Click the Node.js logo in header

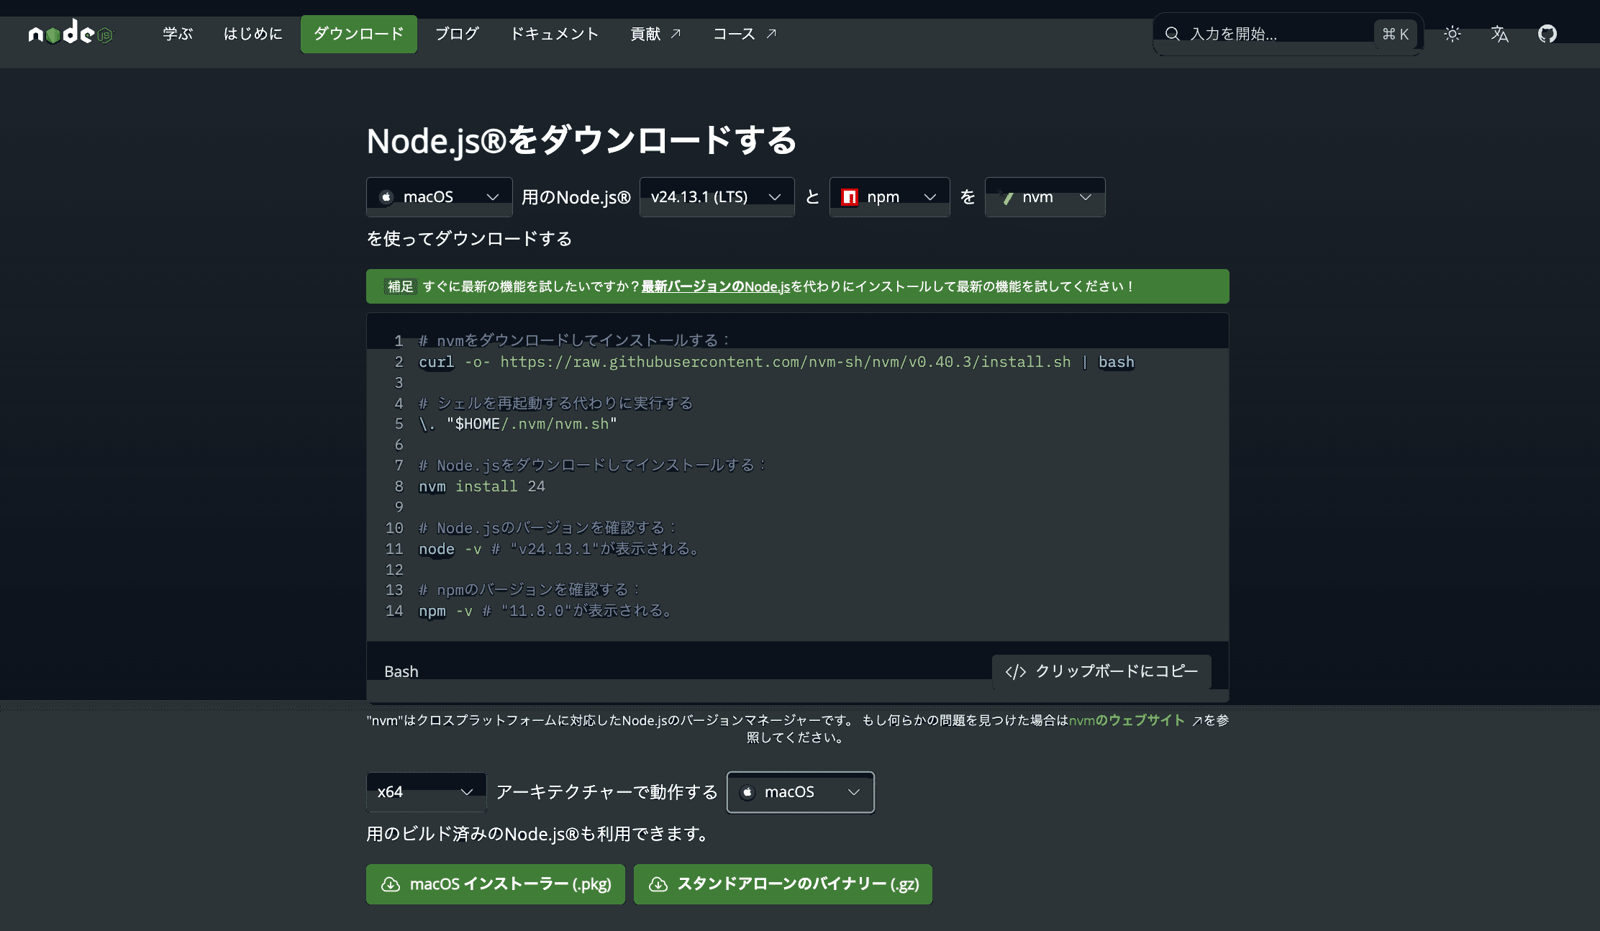(x=71, y=33)
